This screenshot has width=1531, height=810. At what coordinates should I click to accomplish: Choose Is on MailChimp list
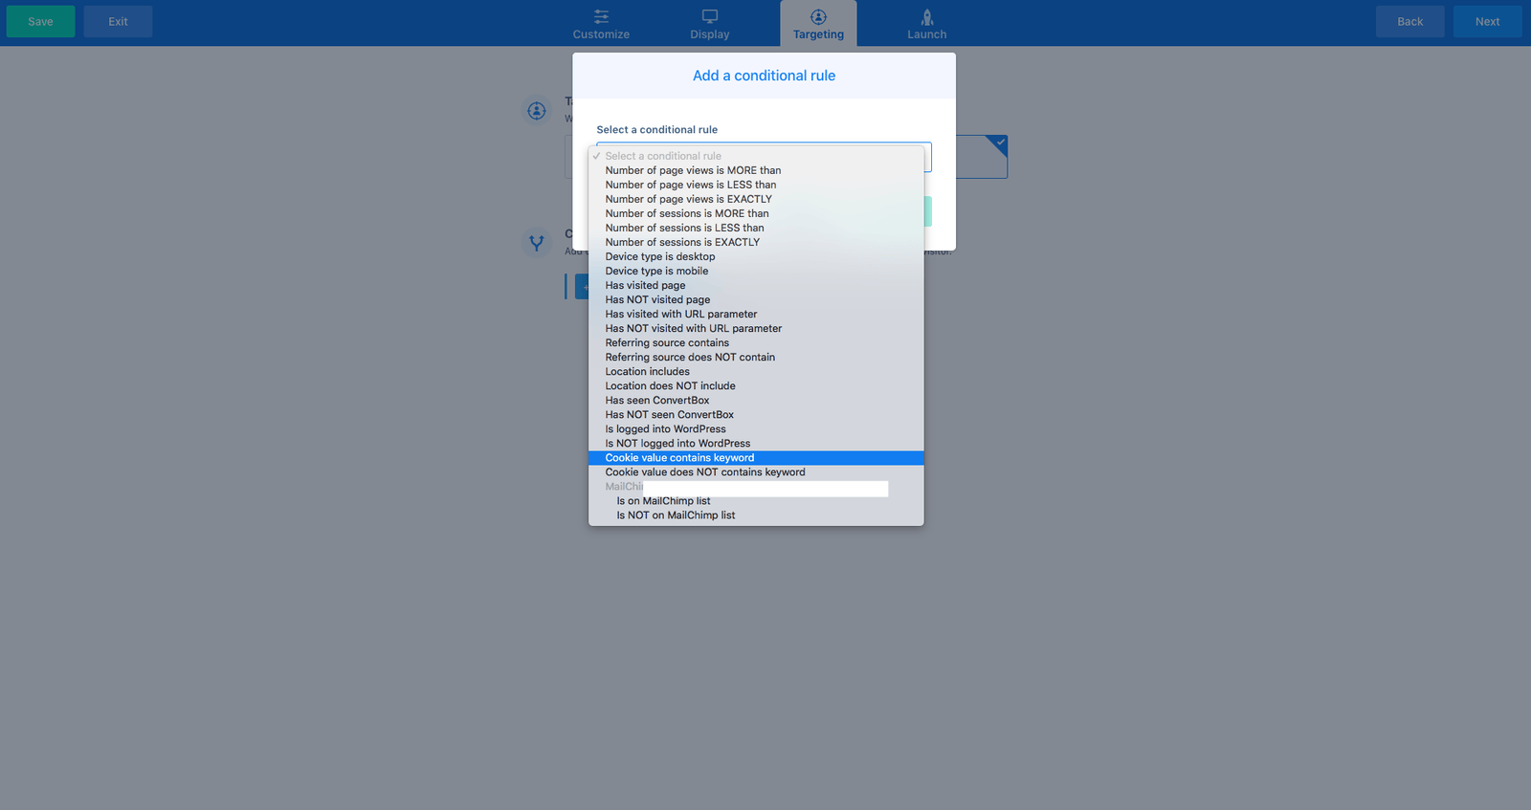pyautogui.click(x=756, y=500)
